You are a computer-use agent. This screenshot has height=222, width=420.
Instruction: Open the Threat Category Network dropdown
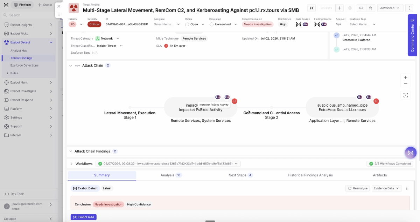click(107, 39)
